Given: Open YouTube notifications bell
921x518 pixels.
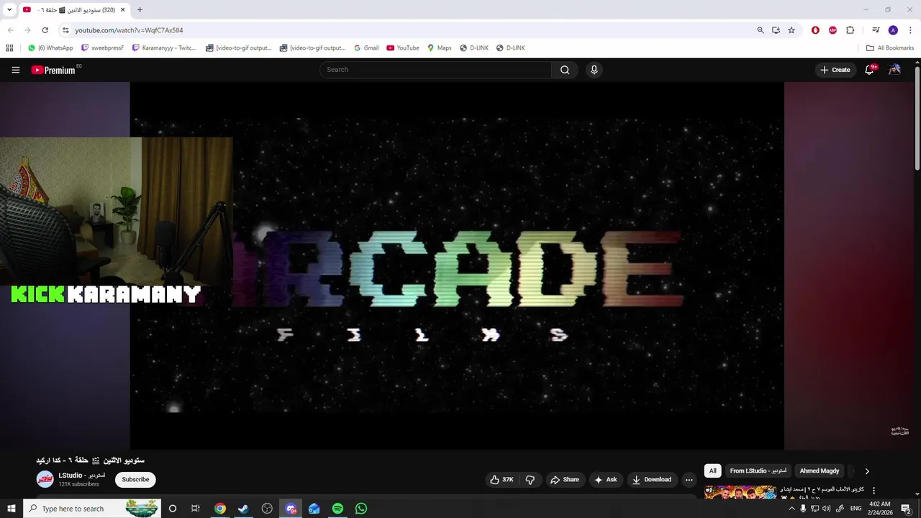Looking at the screenshot, I should point(869,70).
